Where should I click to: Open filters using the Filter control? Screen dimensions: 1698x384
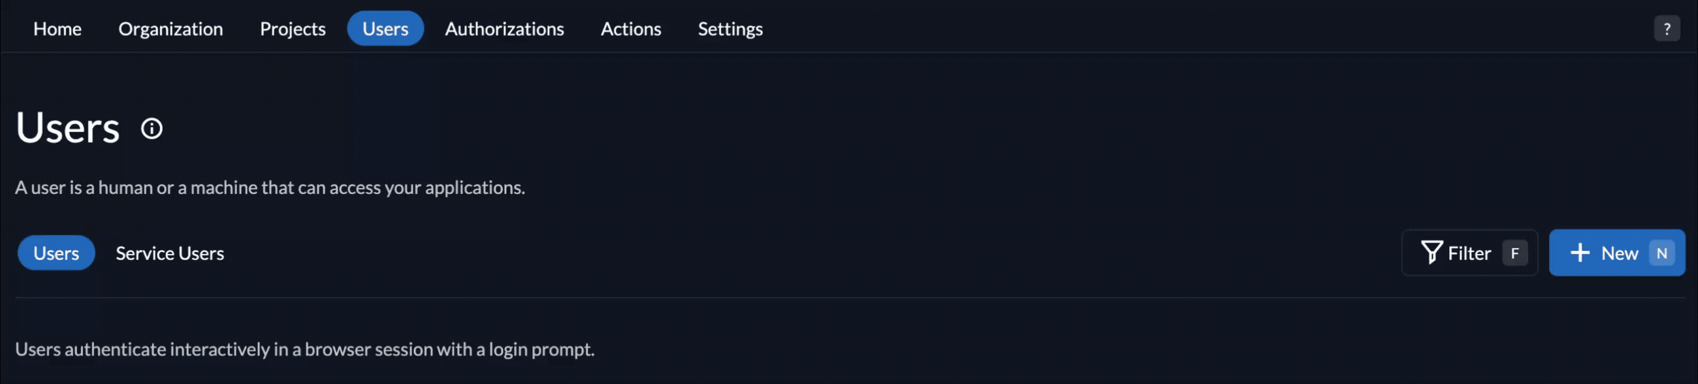pos(1469,252)
